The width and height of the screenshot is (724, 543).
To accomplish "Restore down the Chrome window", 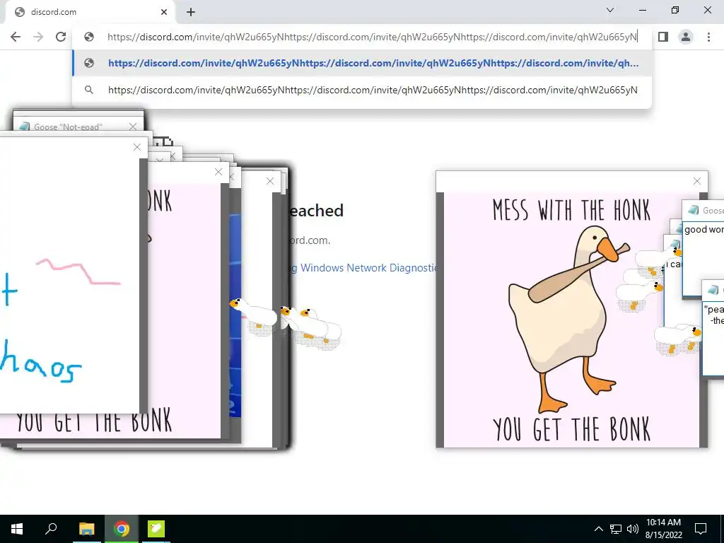I will (675, 10).
